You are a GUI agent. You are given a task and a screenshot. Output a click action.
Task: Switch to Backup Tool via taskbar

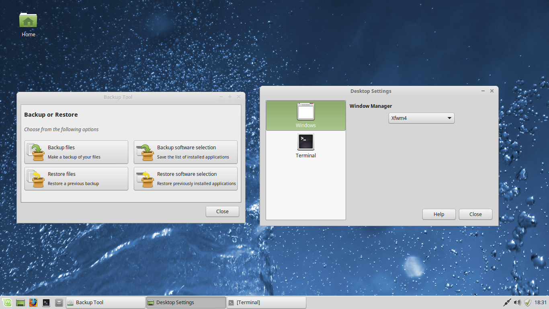[105, 303]
